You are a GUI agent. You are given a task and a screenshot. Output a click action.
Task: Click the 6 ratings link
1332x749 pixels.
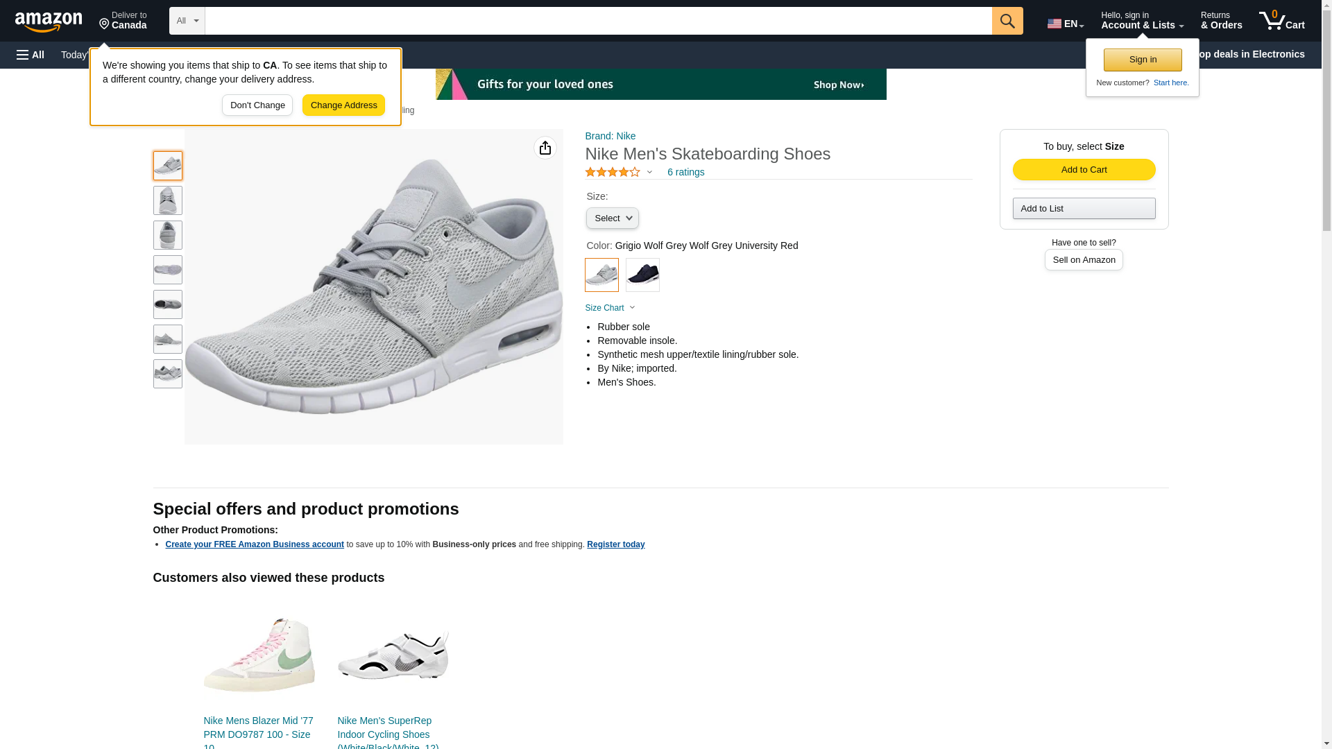tap(685, 172)
